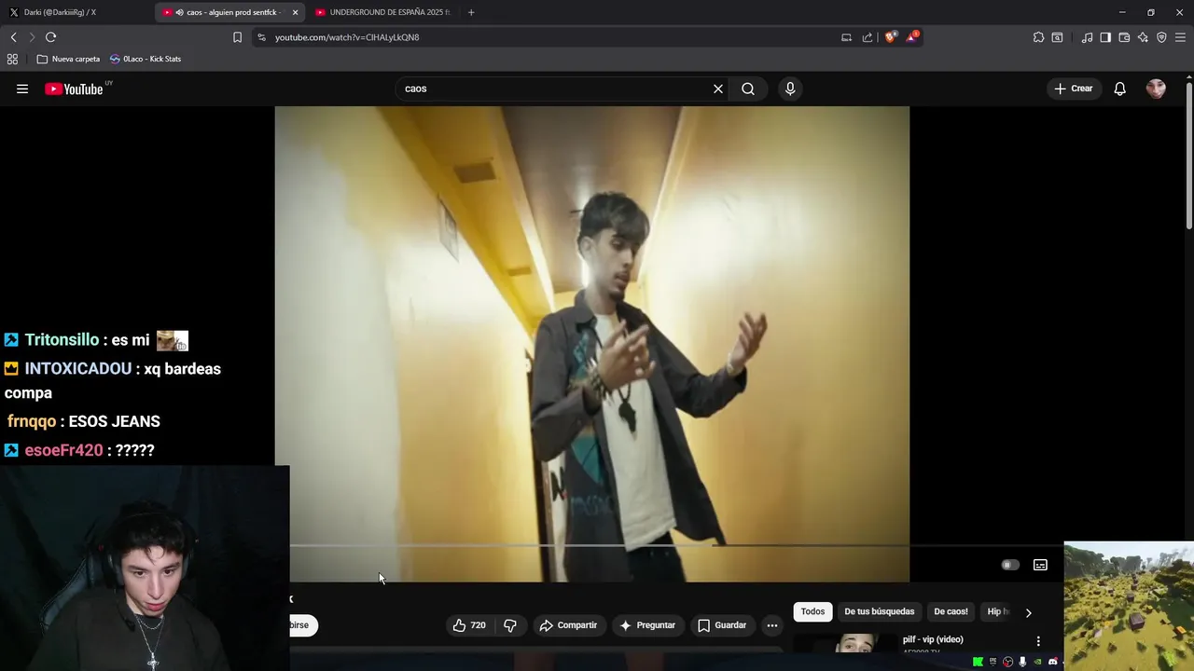1194x671 pixels.
Task: Open Epic Games tray icon
Action: [x=993, y=662]
